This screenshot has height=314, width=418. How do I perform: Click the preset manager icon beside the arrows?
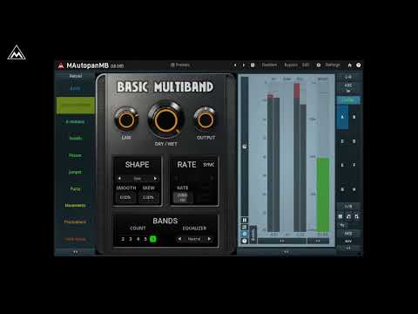(x=253, y=65)
